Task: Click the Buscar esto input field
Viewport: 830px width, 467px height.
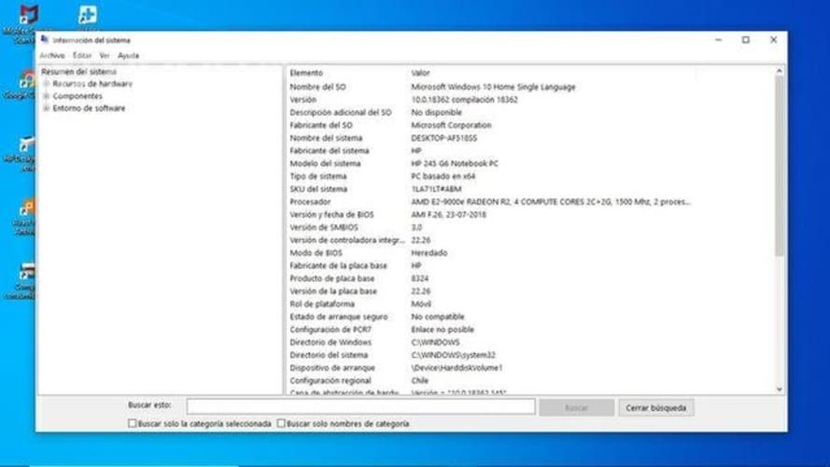Action: point(360,406)
